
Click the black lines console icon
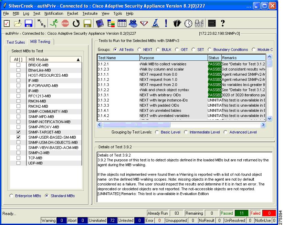(x=212, y=23)
